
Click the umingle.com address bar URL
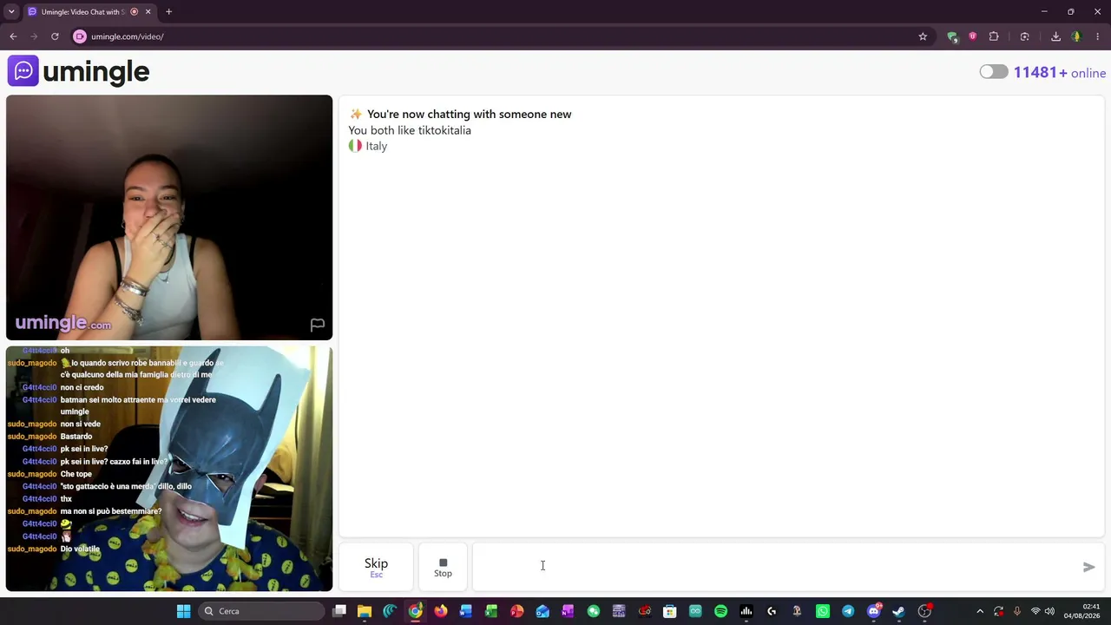[128, 36]
